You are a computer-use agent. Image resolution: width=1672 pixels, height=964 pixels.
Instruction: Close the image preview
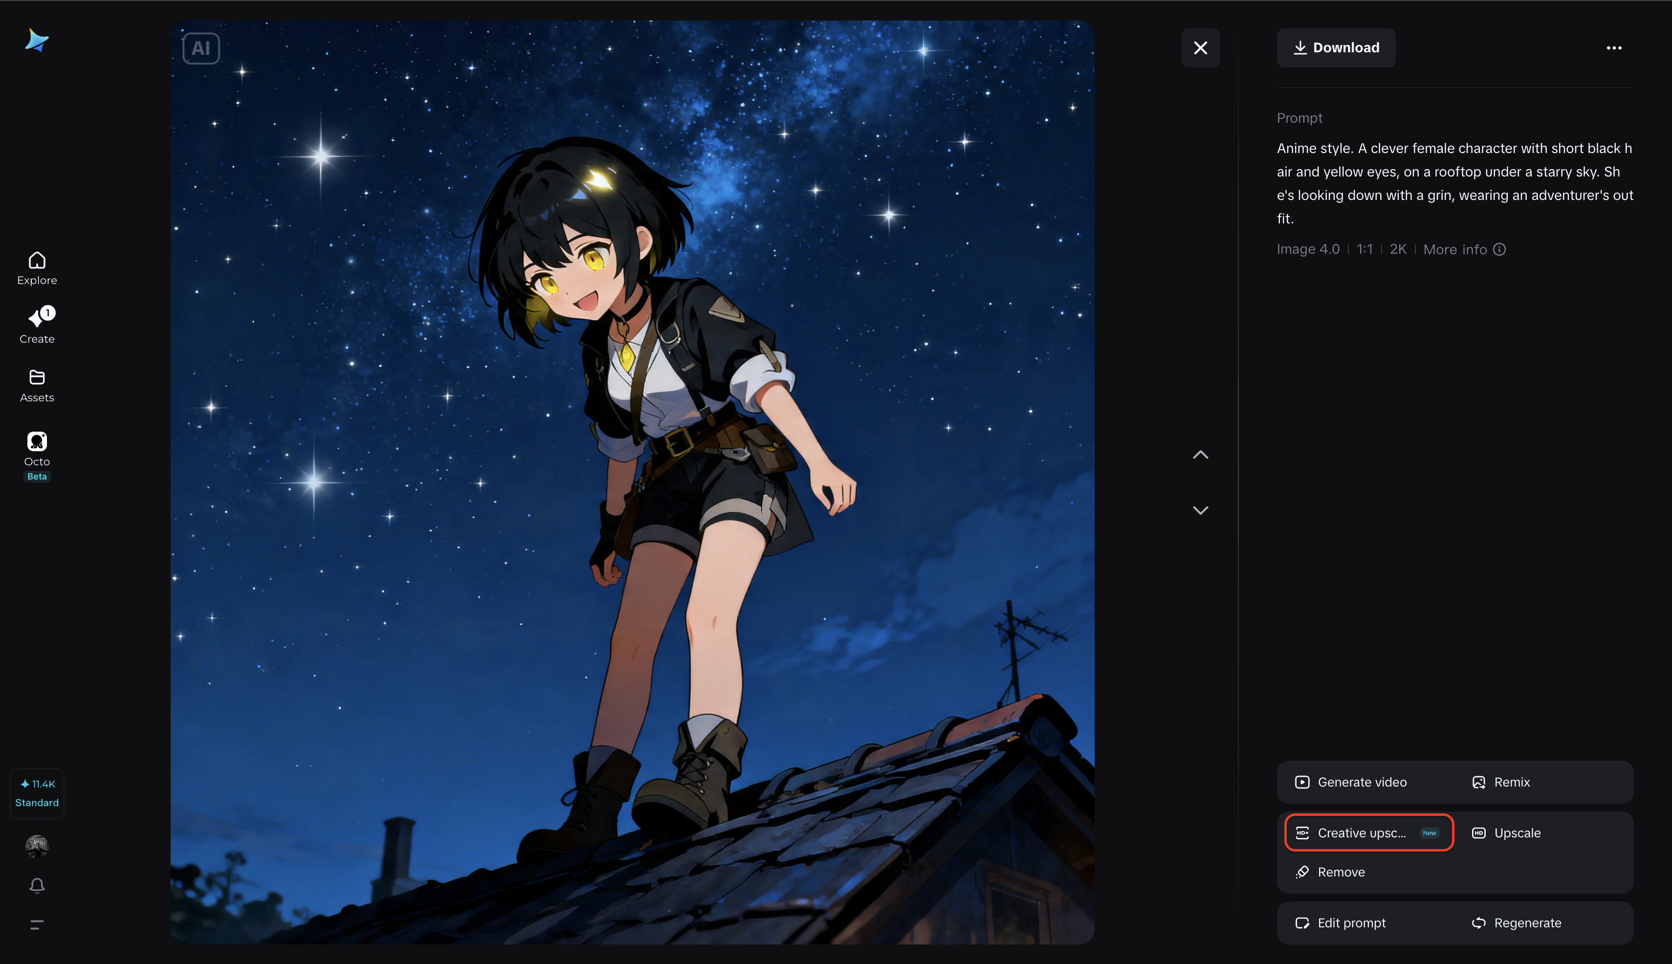tap(1201, 48)
